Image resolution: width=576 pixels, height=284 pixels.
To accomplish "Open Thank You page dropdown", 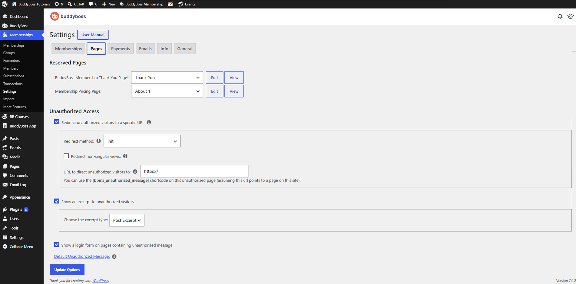I will coord(167,78).
